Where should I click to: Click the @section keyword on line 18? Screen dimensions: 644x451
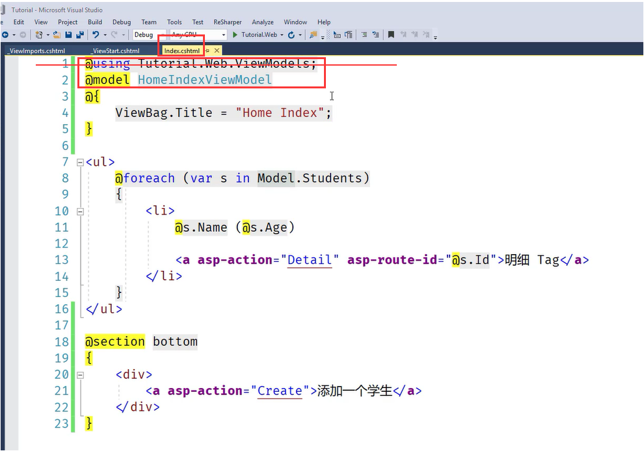pos(115,342)
